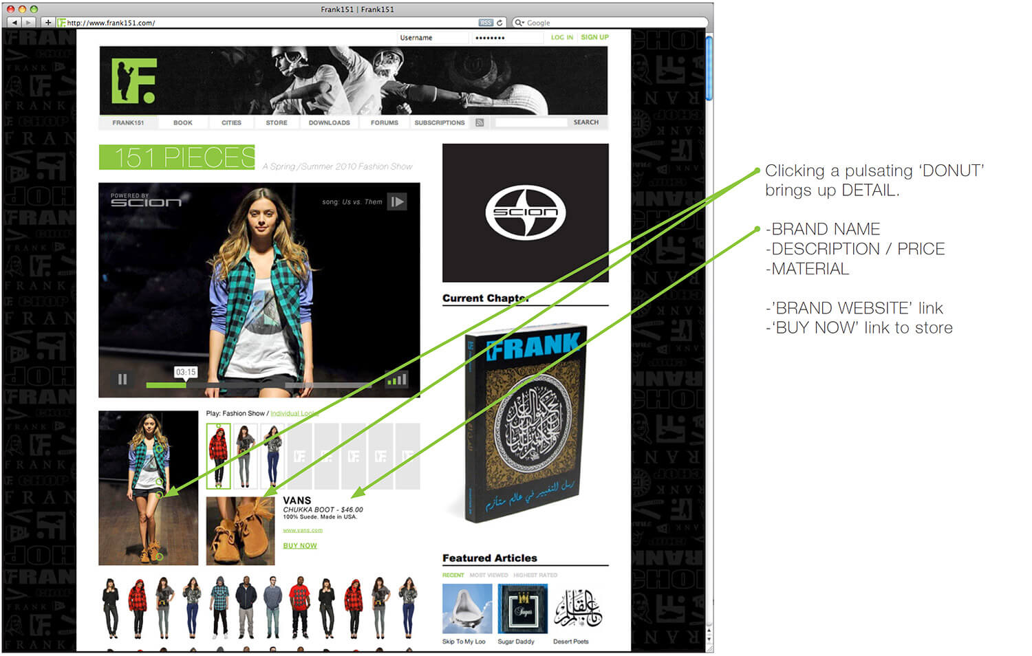Click the donut marker on the model's boot
This screenshot has height=656, width=1032.
[x=159, y=556]
